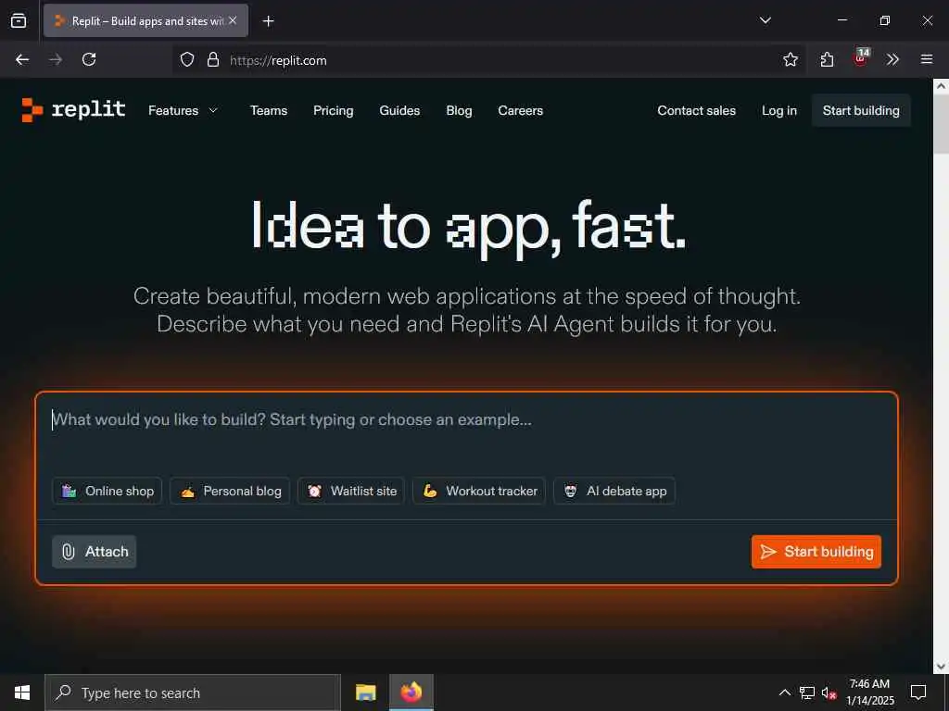The image size is (949, 711).
Task: Click the forward navigation arrow
Action: [56, 59]
